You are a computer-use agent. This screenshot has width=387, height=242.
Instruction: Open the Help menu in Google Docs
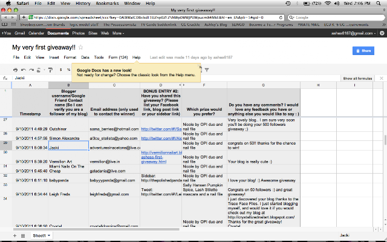(x=137, y=57)
